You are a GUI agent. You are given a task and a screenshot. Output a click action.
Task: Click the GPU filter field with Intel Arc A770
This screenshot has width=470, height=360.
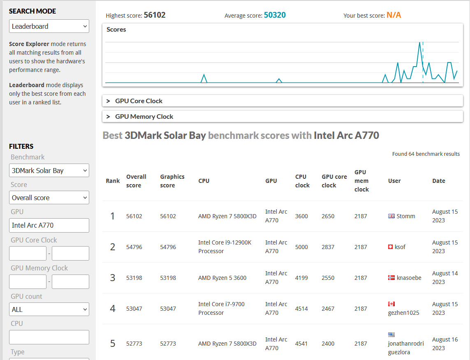(x=49, y=225)
